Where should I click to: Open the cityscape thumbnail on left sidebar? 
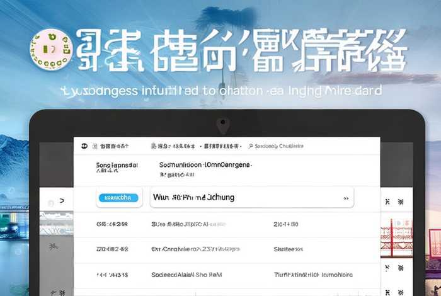click(x=56, y=224)
